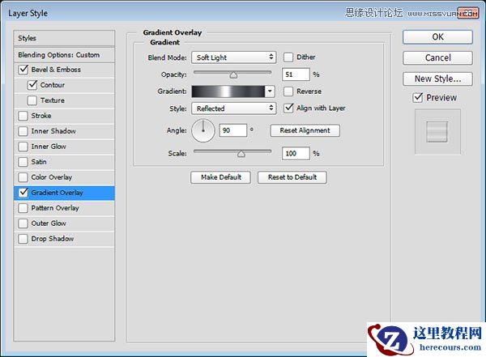This screenshot has width=486, height=357.
Task: Close the Layer Style dialog
Action: coord(467,13)
